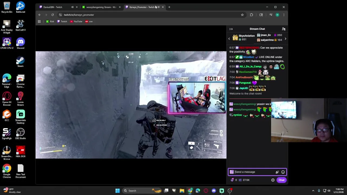Reload the Twitch page
This screenshot has width=347, height=195.
[x=53, y=15]
